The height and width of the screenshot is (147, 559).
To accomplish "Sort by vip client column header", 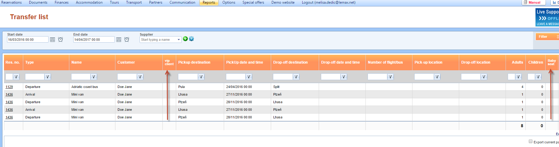I will coord(169,62).
